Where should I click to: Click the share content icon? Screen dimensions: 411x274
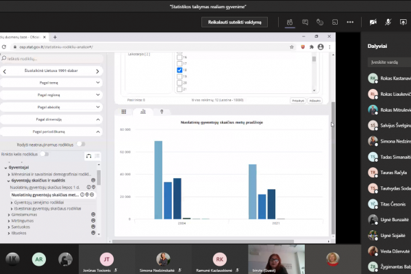point(403,23)
